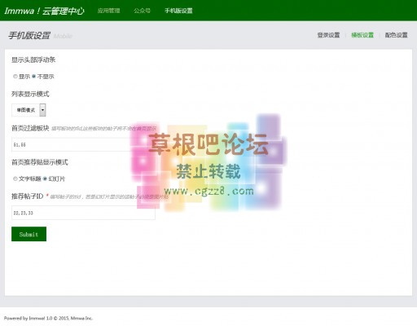Screen dimensions: 417x326
Task: Click the 手机版设置 page heading
Action: pos(29,35)
